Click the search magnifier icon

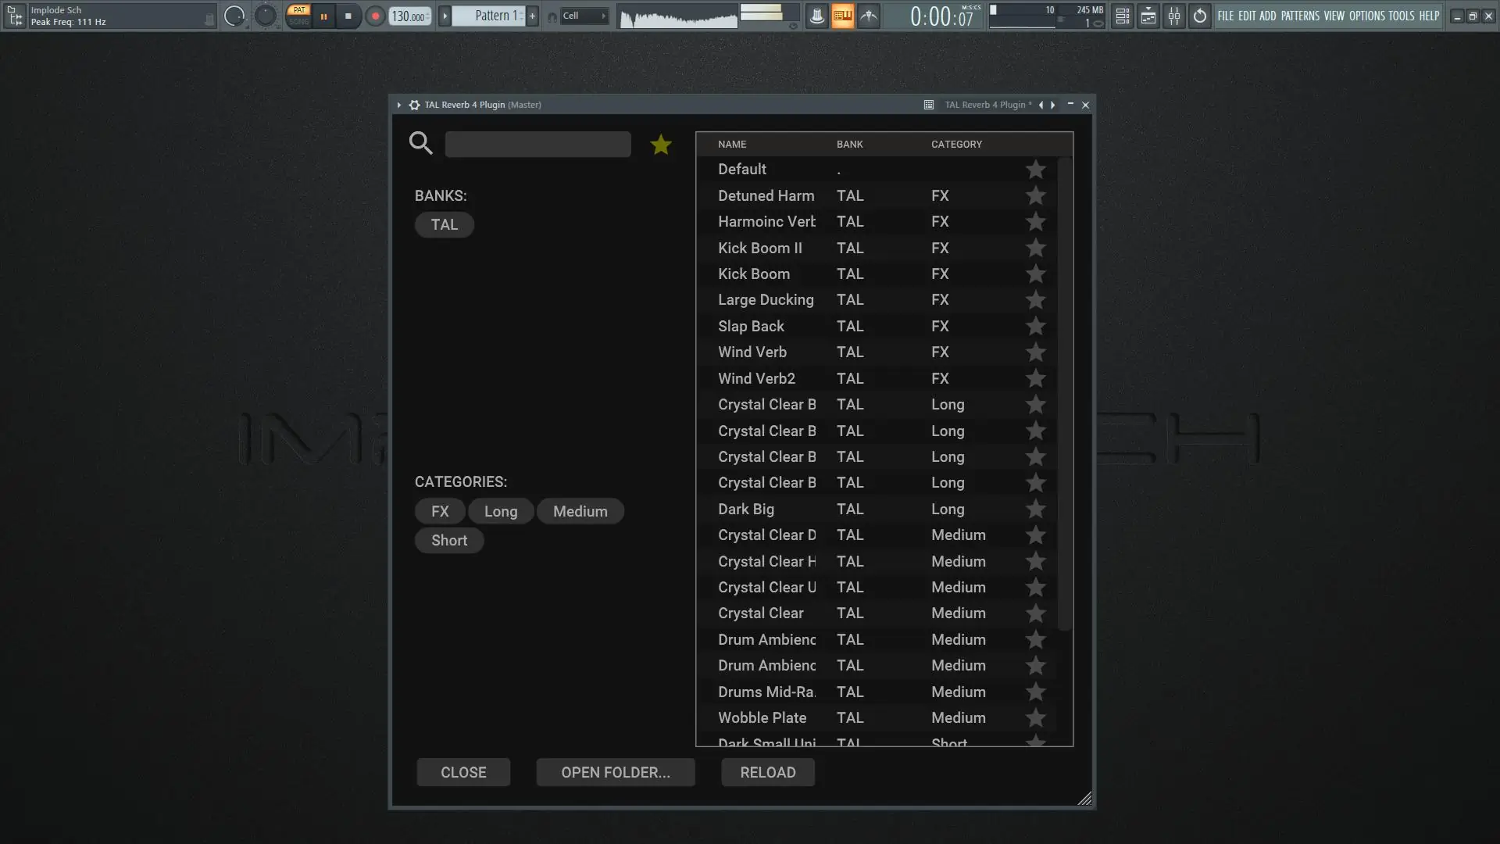[x=420, y=143]
